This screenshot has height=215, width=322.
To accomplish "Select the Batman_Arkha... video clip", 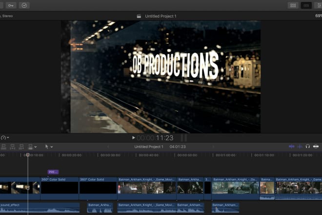I will [x=190, y=188].
